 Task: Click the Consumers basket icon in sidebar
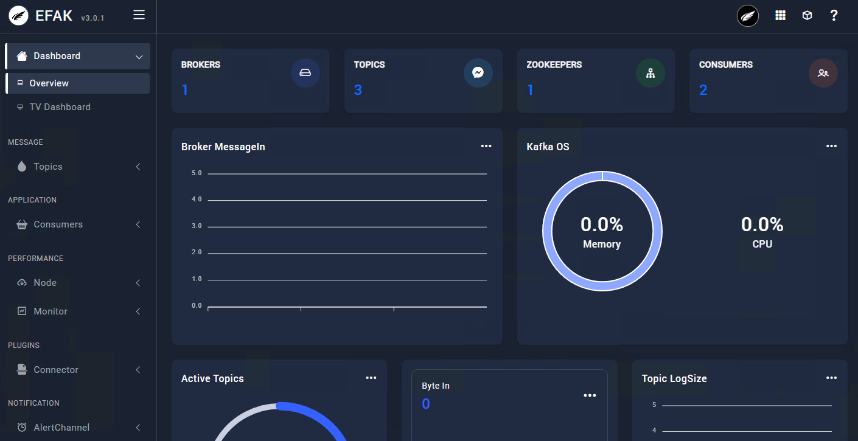(22, 224)
